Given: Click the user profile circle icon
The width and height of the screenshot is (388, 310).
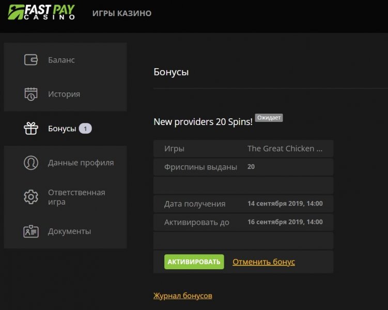Looking at the screenshot, I should point(31,163).
